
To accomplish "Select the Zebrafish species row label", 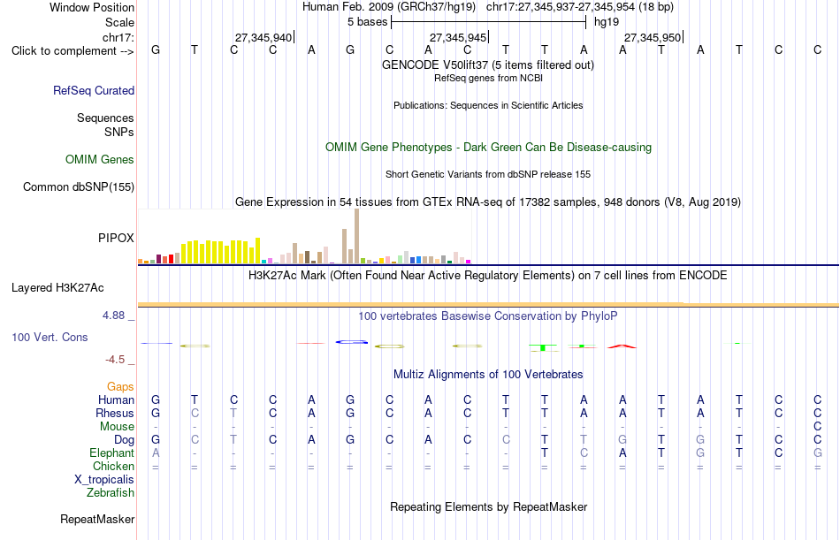I will [x=111, y=493].
